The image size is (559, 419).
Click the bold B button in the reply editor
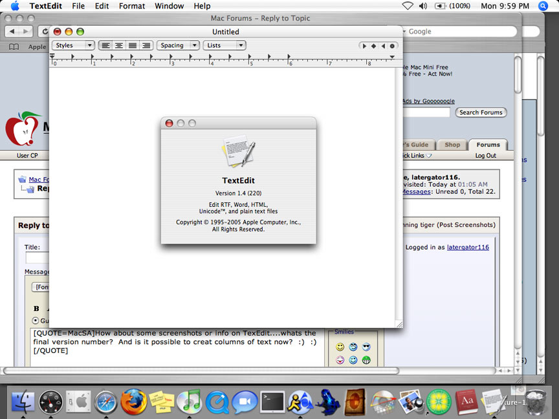[x=36, y=308]
